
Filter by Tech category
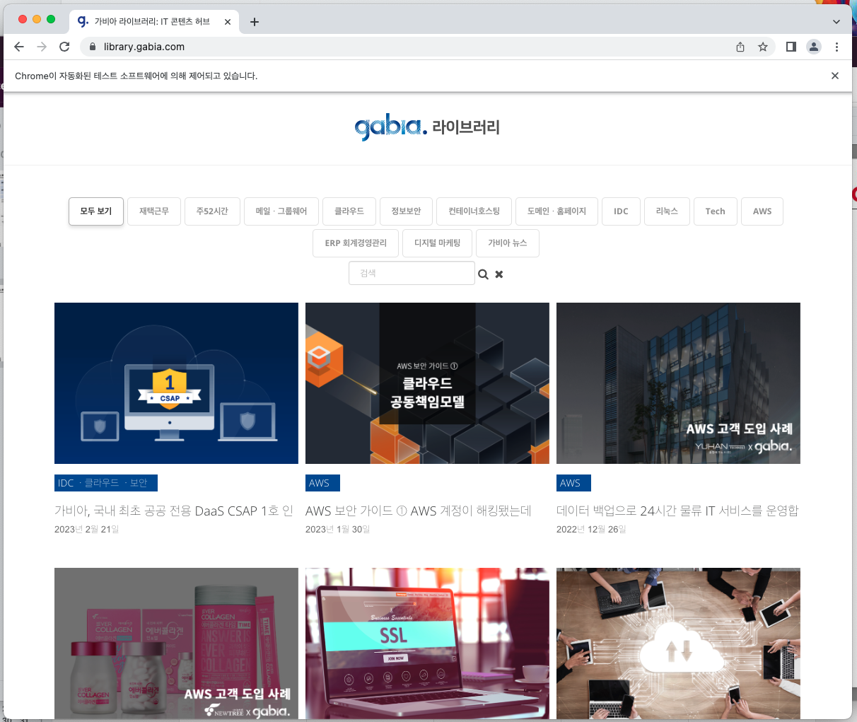click(715, 211)
